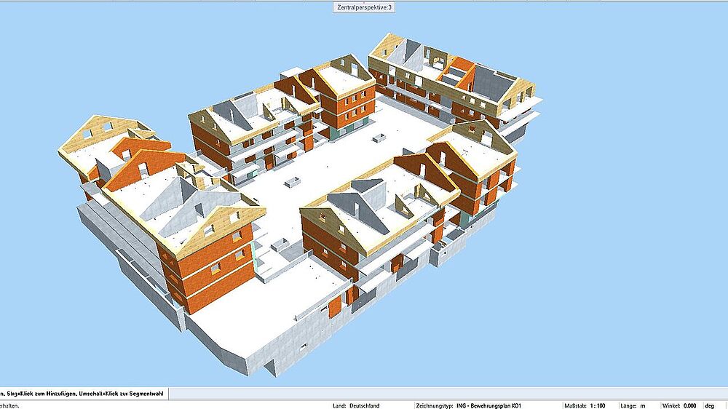Click the Zentralperspektive:3 view label
Viewport: 728px width, 409px height.
363,7
